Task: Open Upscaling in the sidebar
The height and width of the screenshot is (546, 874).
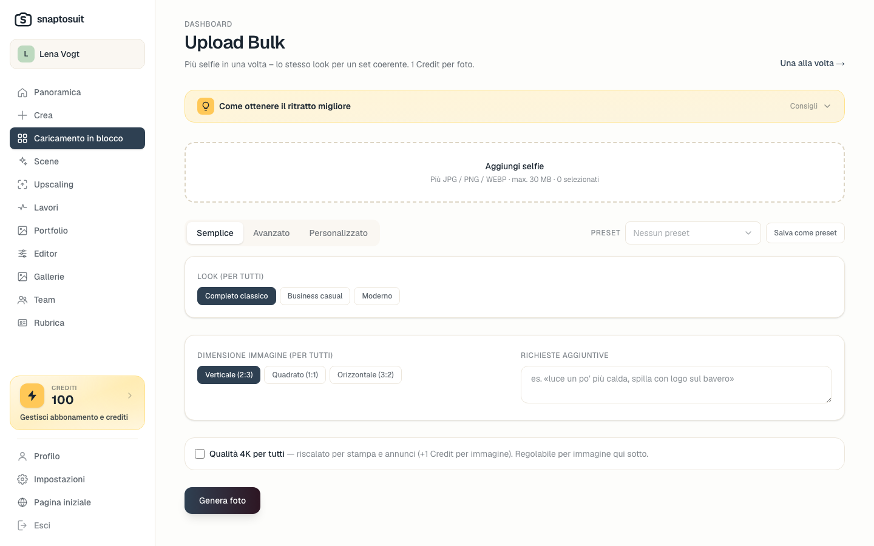Action: point(77,184)
